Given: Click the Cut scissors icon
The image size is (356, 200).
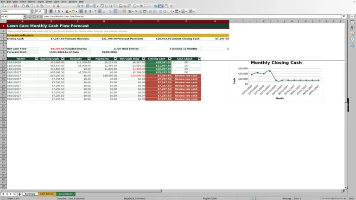Looking at the screenshot, I should coord(38,6).
